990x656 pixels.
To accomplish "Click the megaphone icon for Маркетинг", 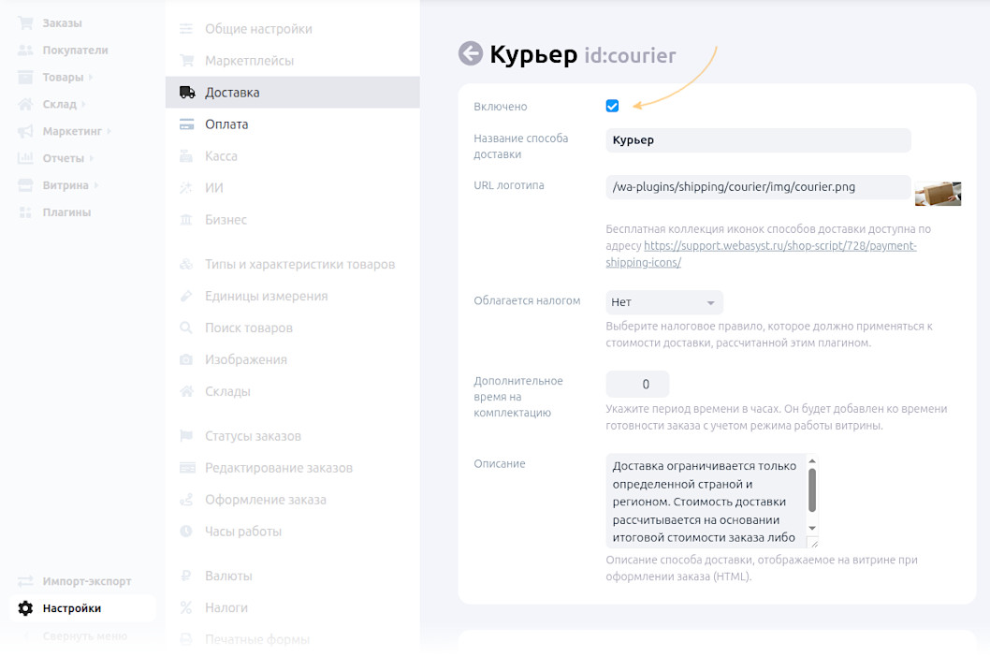I will (x=25, y=132).
